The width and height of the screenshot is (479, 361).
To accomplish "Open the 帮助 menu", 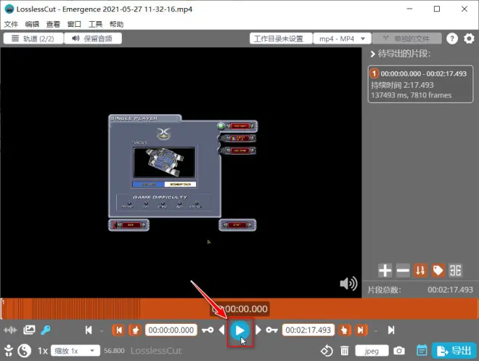I will point(116,24).
